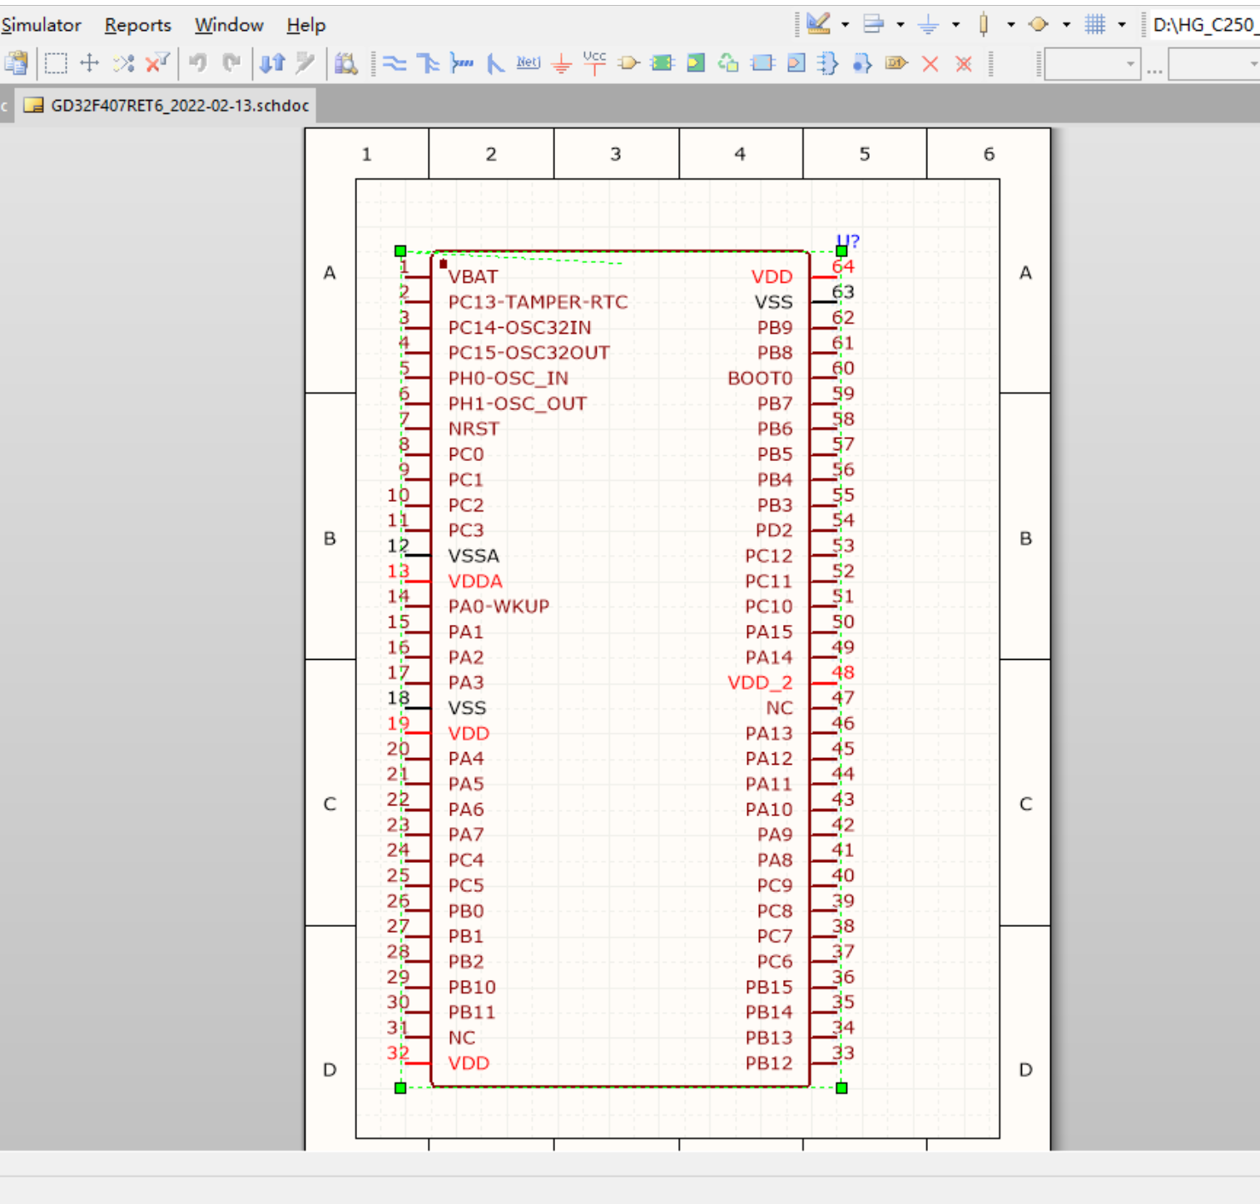Select the Place Sheet Entry tool
1260x1204 pixels.
coord(696,63)
